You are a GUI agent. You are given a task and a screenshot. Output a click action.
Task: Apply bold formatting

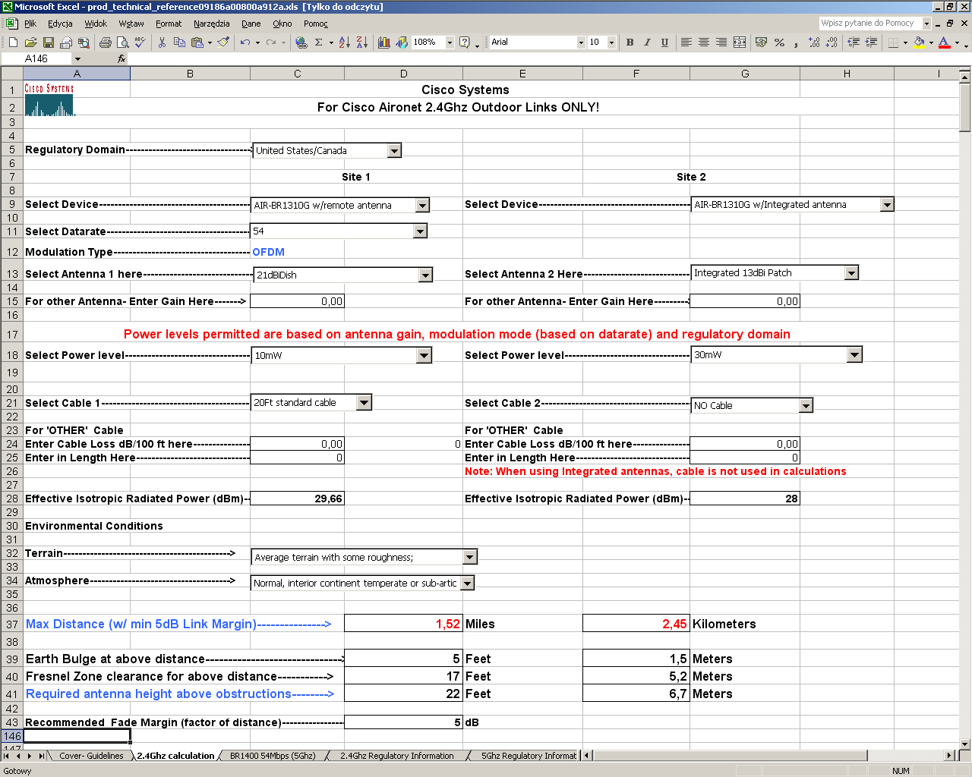coord(630,42)
